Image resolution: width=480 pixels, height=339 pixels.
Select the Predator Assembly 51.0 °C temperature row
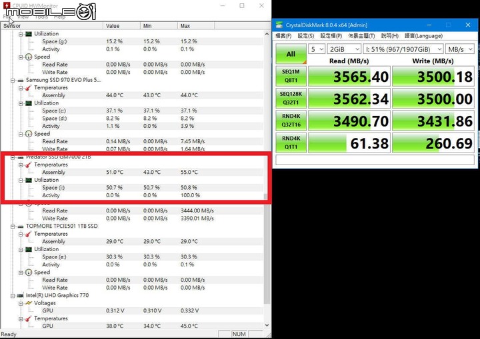coord(131,172)
